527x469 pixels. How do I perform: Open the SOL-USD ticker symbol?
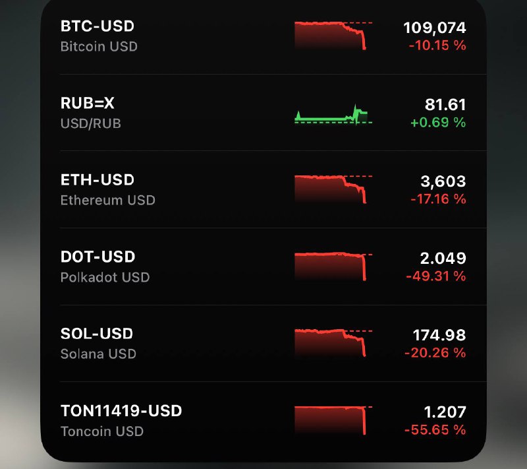97,334
